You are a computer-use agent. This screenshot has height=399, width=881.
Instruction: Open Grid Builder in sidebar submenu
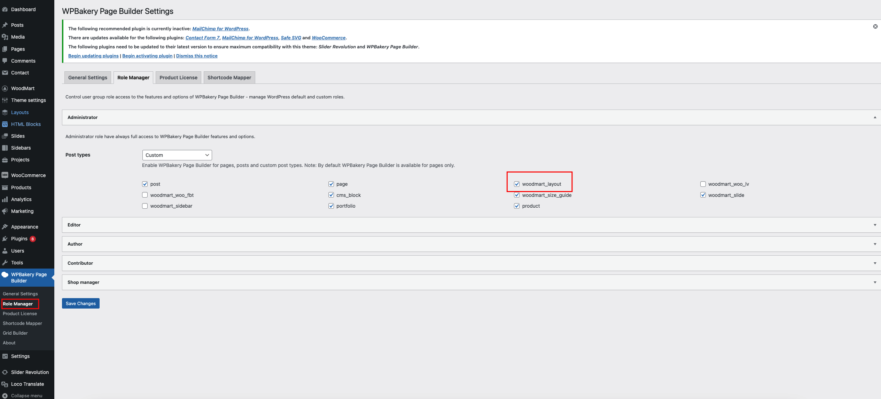tap(15, 333)
